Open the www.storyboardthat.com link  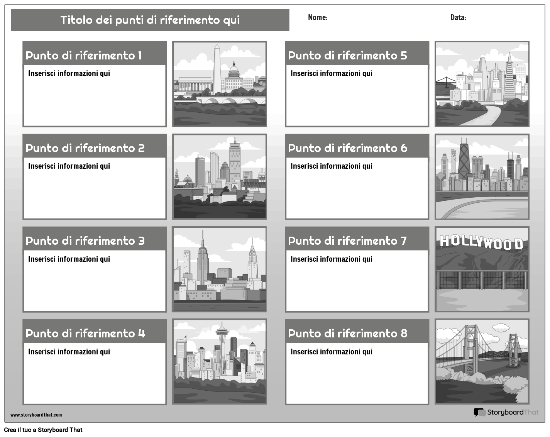(36, 415)
